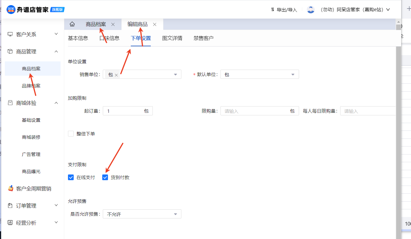Open 品牌档案 in the sidebar
Image resolution: width=411 pixels, height=239 pixels.
click(x=31, y=86)
